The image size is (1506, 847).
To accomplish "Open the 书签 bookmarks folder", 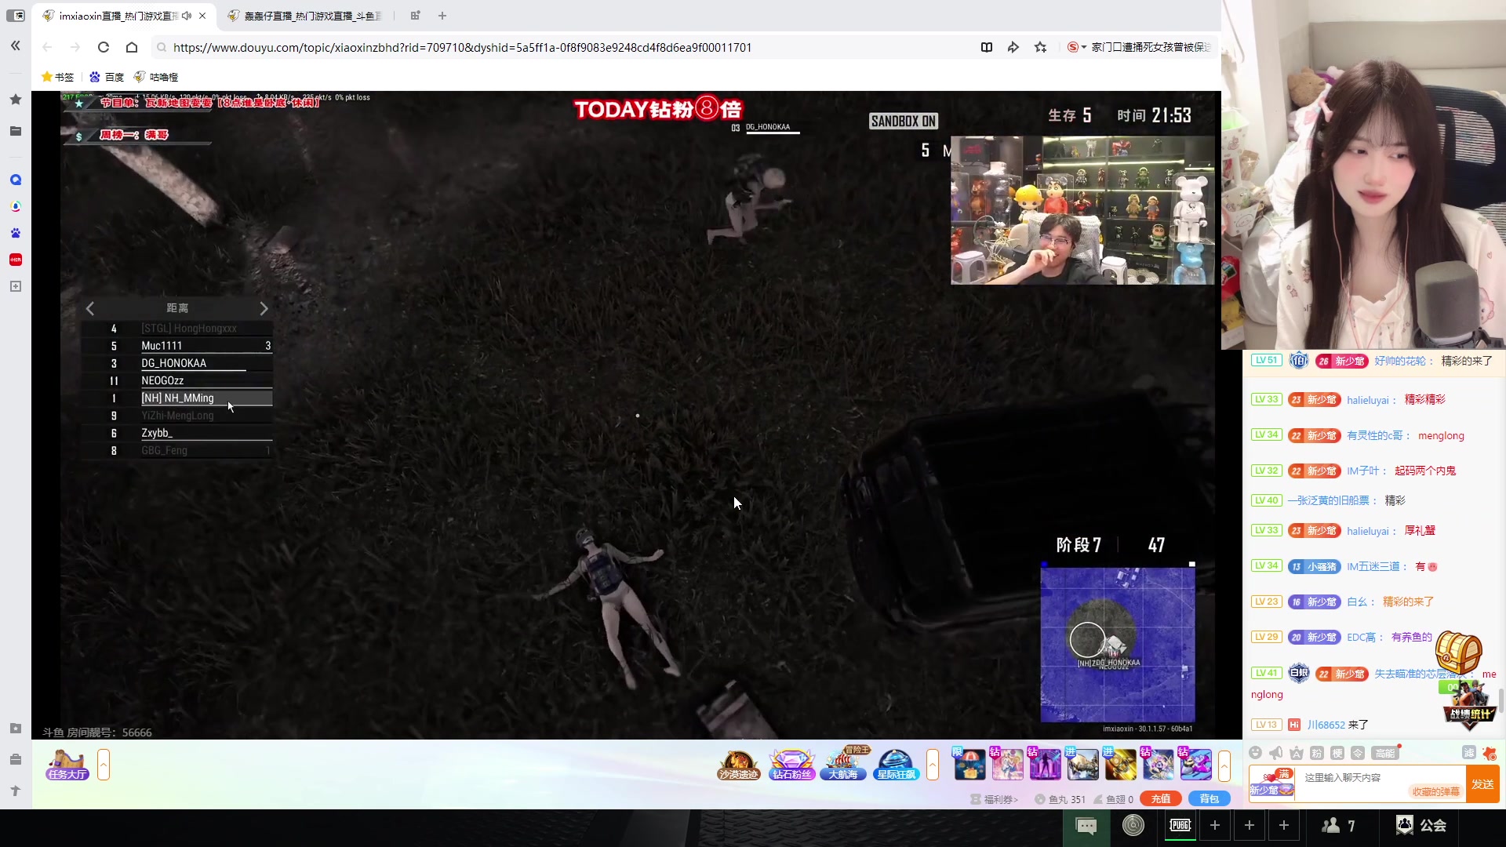I will pos(58,77).
